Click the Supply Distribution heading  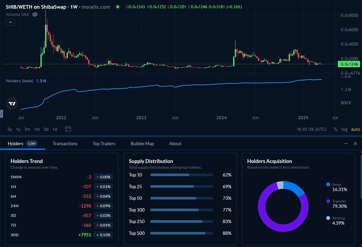[151, 161]
